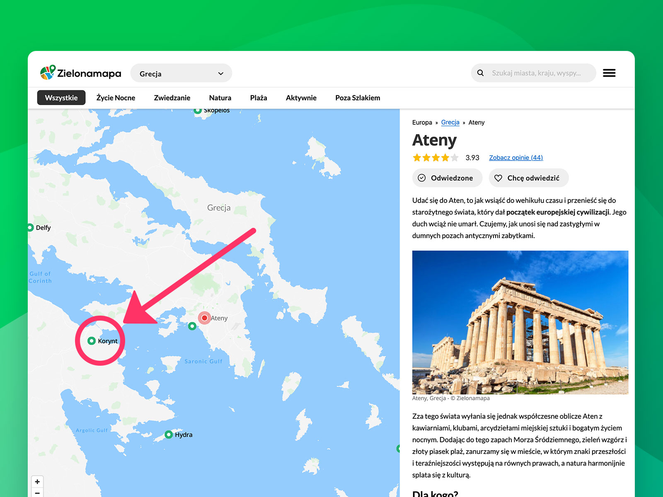Select the Życie Nocne tab
663x497 pixels.
[x=116, y=98]
